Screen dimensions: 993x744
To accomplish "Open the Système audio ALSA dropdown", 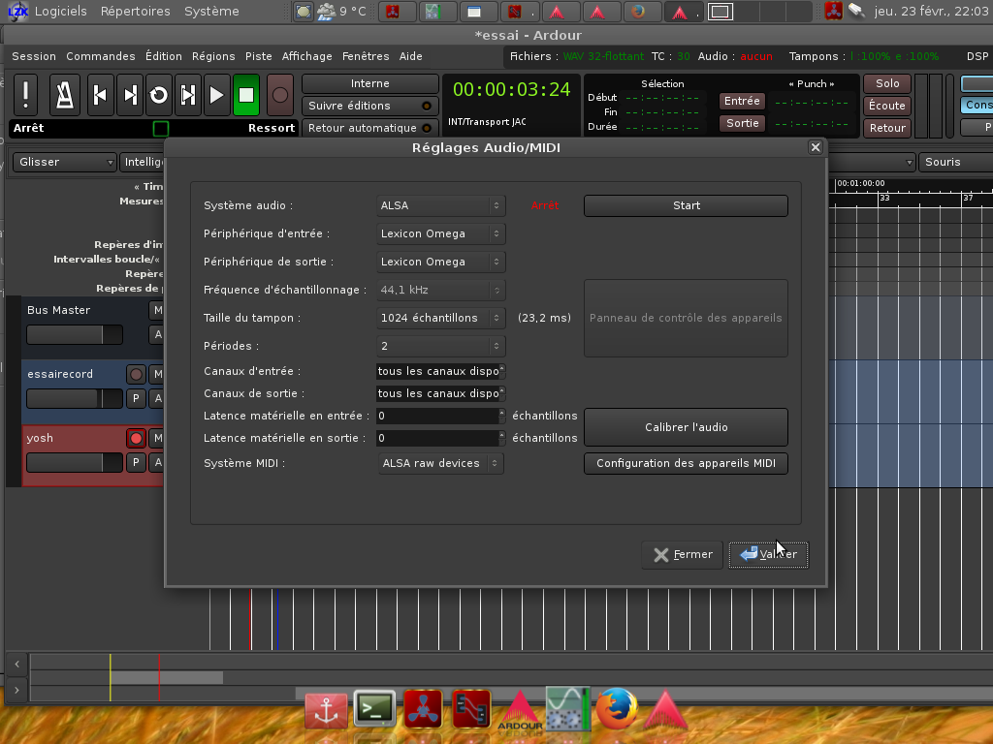I will [441, 205].
